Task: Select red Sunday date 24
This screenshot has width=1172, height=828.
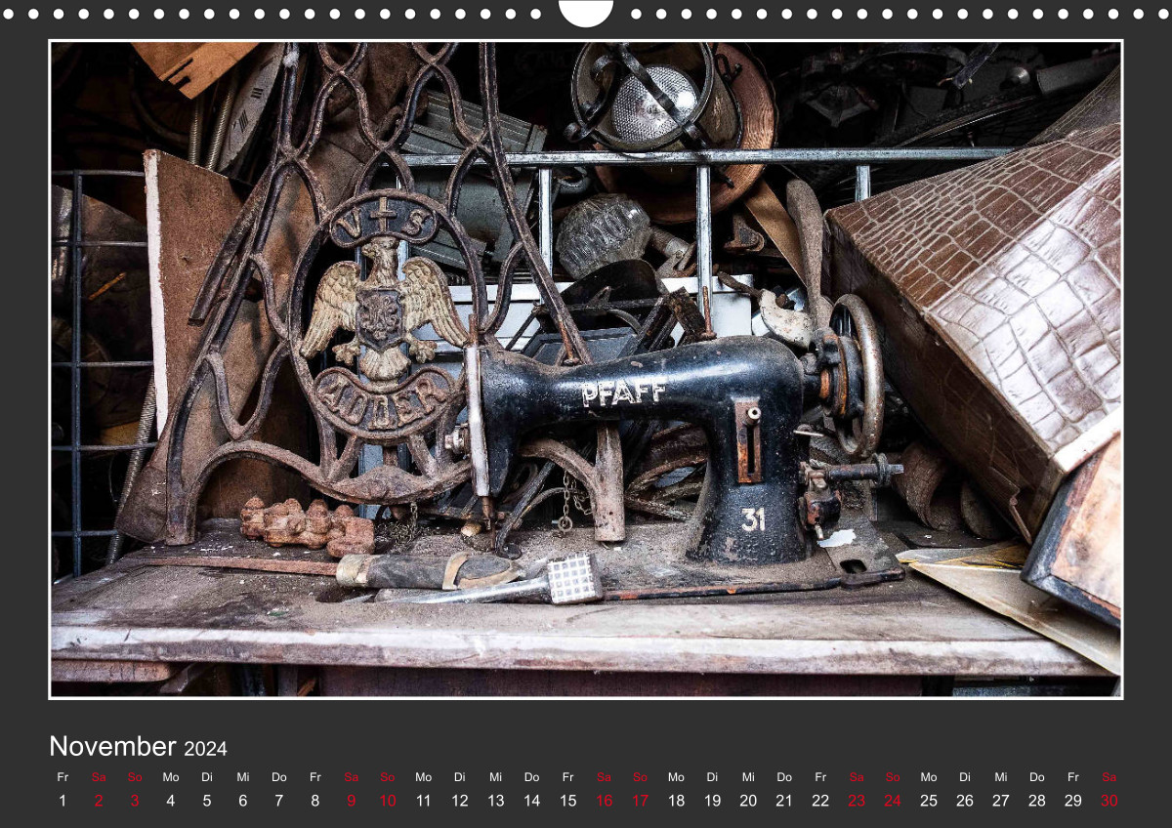Action: coord(893,801)
